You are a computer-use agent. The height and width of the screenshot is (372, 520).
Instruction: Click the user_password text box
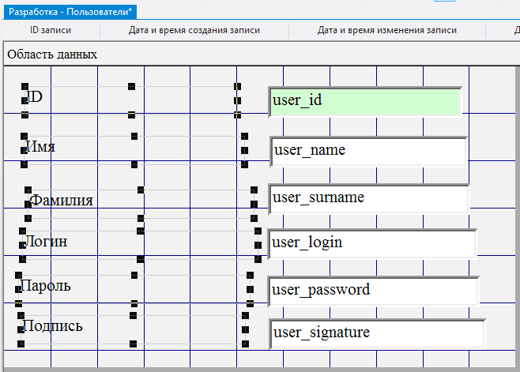click(373, 290)
